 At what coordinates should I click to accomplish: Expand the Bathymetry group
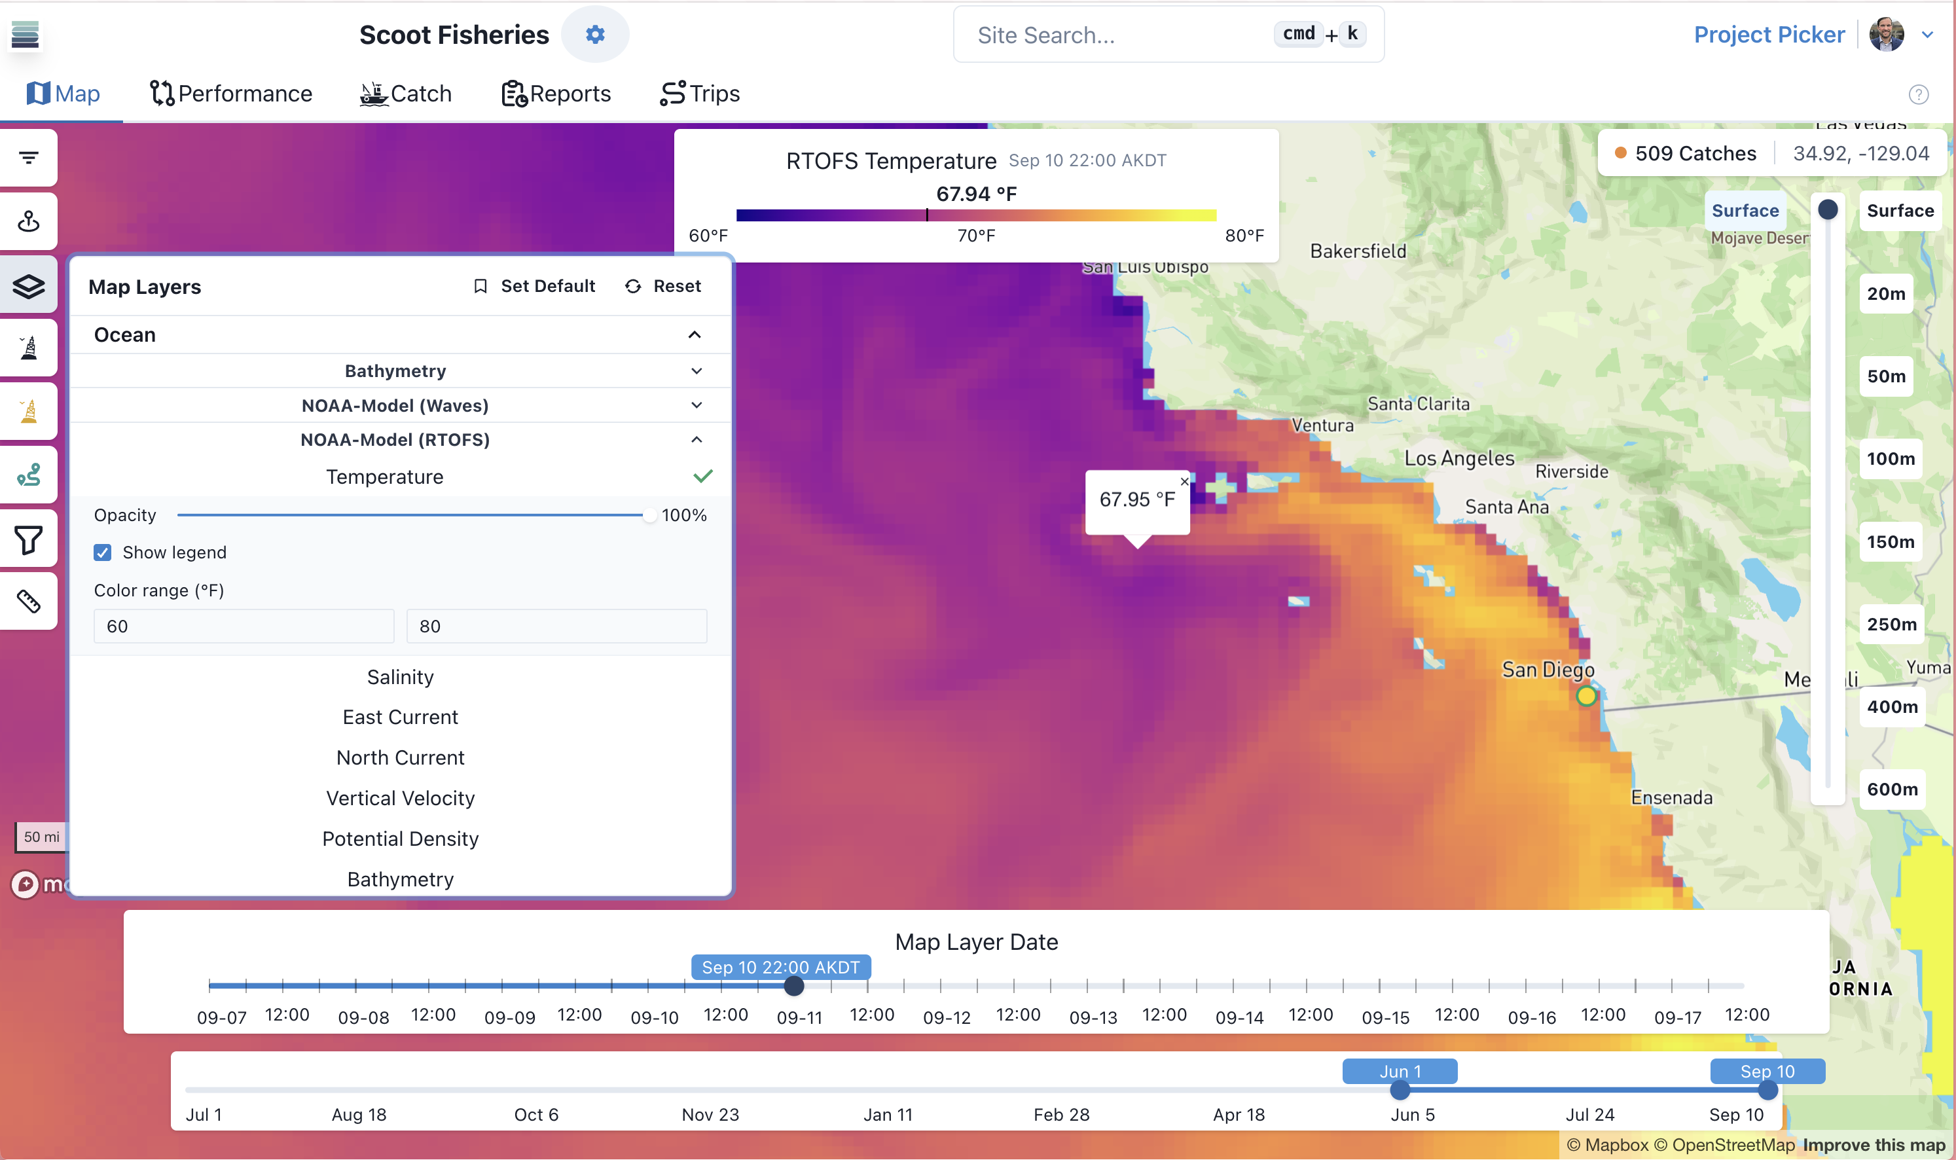tap(697, 371)
